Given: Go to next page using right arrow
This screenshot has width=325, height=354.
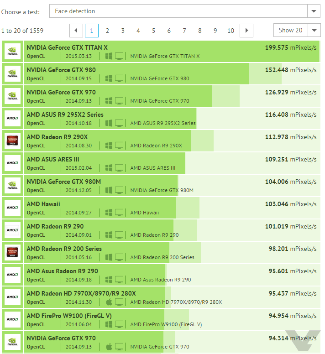Looking at the screenshot, I should (x=246, y=31).
